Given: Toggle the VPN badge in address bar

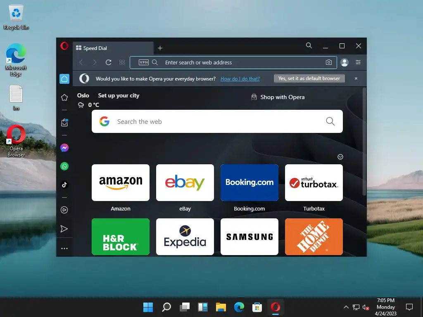Looking at the screenshot, I should point(143,62).
